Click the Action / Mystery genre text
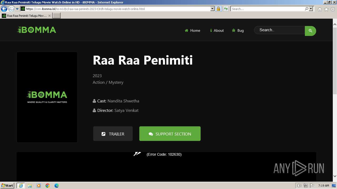Image resolution: width=337 pixels, height=189 pixels. [x=108, y=82]
